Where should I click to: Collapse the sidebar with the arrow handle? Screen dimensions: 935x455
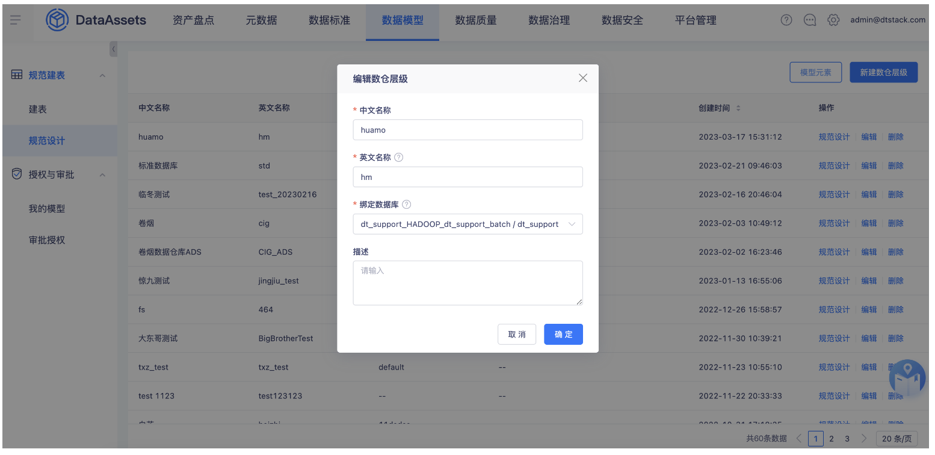[113, 49]
